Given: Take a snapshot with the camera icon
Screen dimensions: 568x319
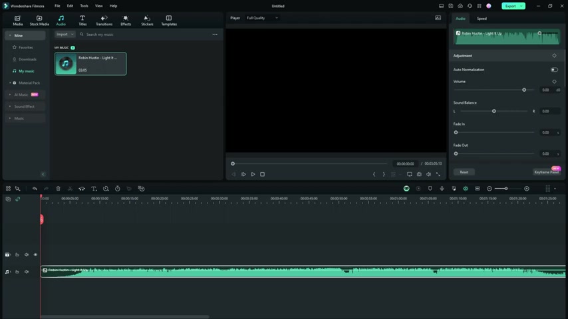Looking at the screenshot, I should pos(419,174).
